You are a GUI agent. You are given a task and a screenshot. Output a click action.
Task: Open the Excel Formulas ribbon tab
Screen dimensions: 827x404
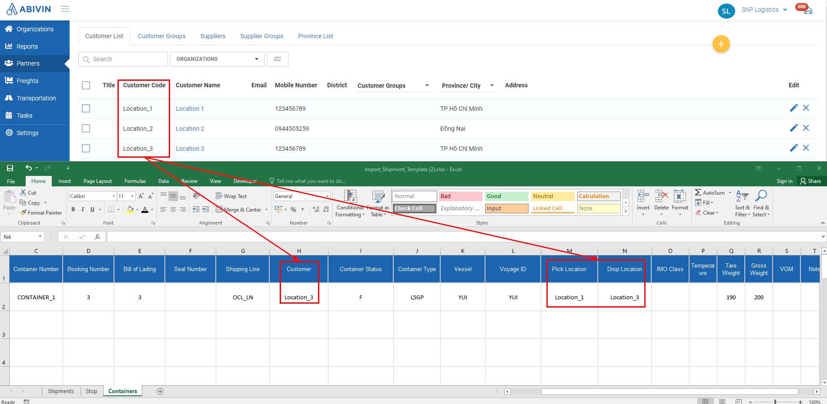click(135, 181)
